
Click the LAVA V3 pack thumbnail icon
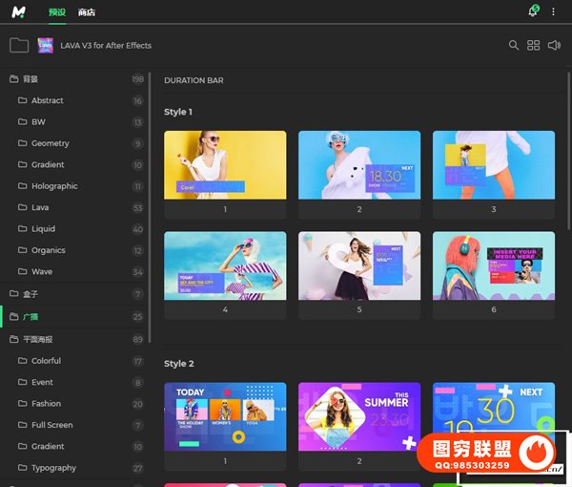[45, 45]
